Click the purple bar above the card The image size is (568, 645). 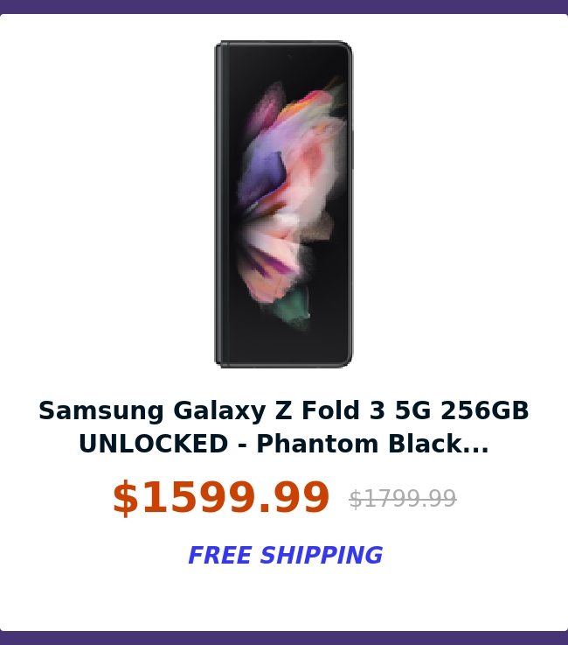pyautogui.click(x=284, y=7)
